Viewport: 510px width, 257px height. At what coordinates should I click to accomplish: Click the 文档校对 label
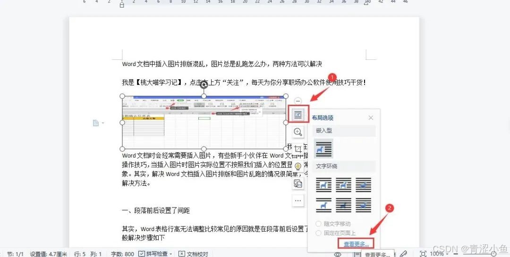click(197, 254)
